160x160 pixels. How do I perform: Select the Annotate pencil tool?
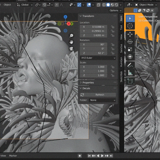(x=130, y=65)
